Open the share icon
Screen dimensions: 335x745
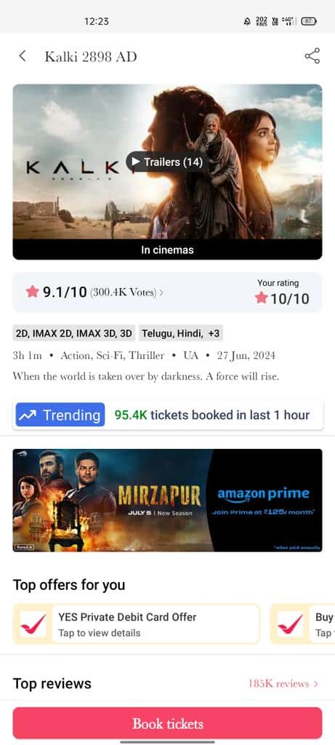coord(312,56)
